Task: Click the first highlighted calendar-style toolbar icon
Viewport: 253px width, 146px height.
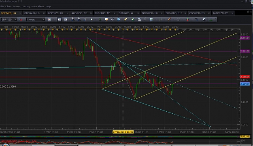Action: pyautogui.click(x=60, y=19)
